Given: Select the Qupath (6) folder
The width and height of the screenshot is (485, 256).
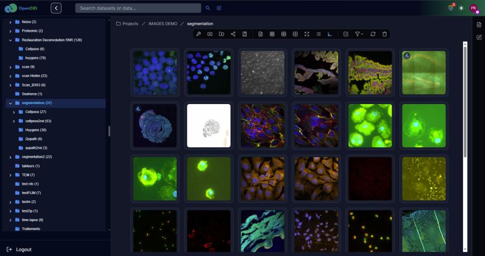Looking at the screenshot, I should coord(33,139).
